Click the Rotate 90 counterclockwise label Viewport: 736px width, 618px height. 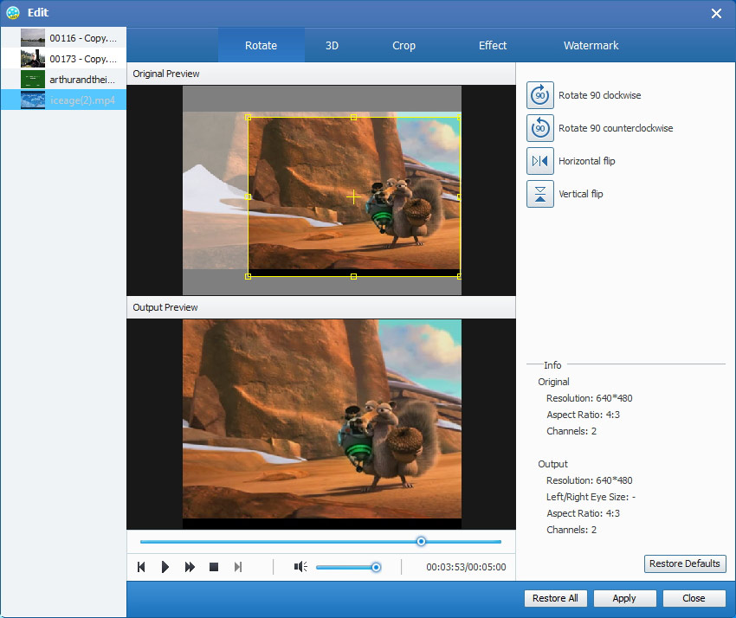click(x=616, y=128)
